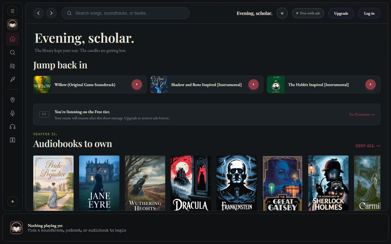The image size is (391, 244).
Task: Click the Willow album art thumbnail
Action: (x=42, y=84)
